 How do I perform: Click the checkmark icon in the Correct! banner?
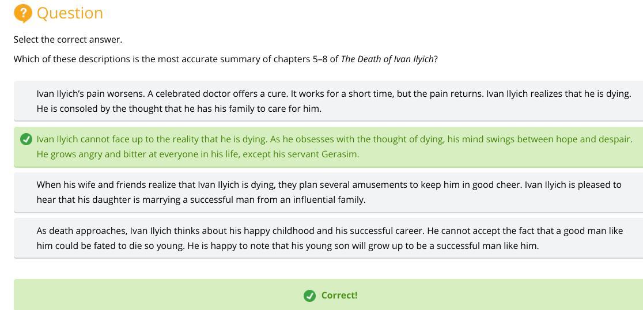click(x=309, y=296)
